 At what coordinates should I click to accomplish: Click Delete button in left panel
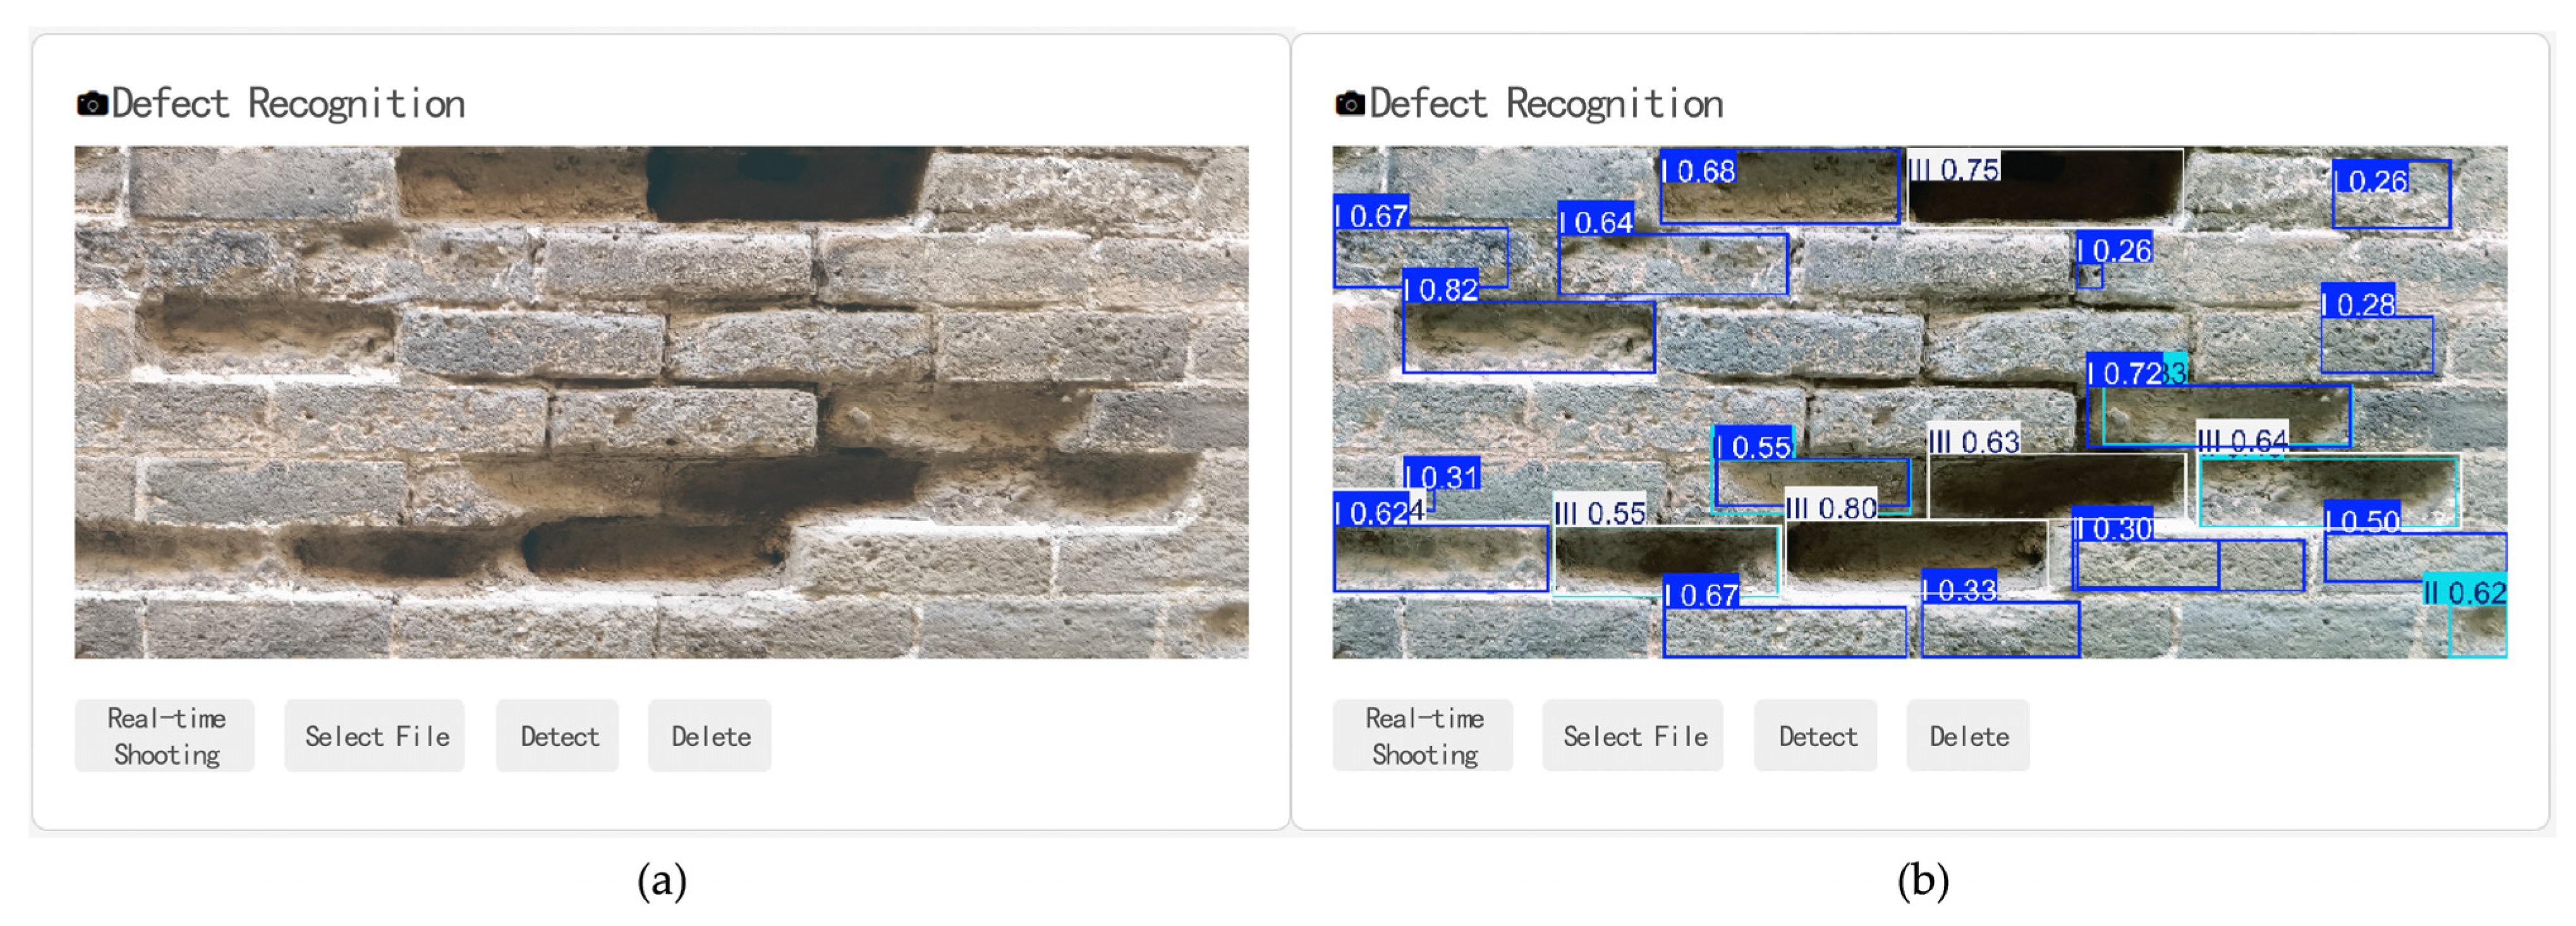710,736
